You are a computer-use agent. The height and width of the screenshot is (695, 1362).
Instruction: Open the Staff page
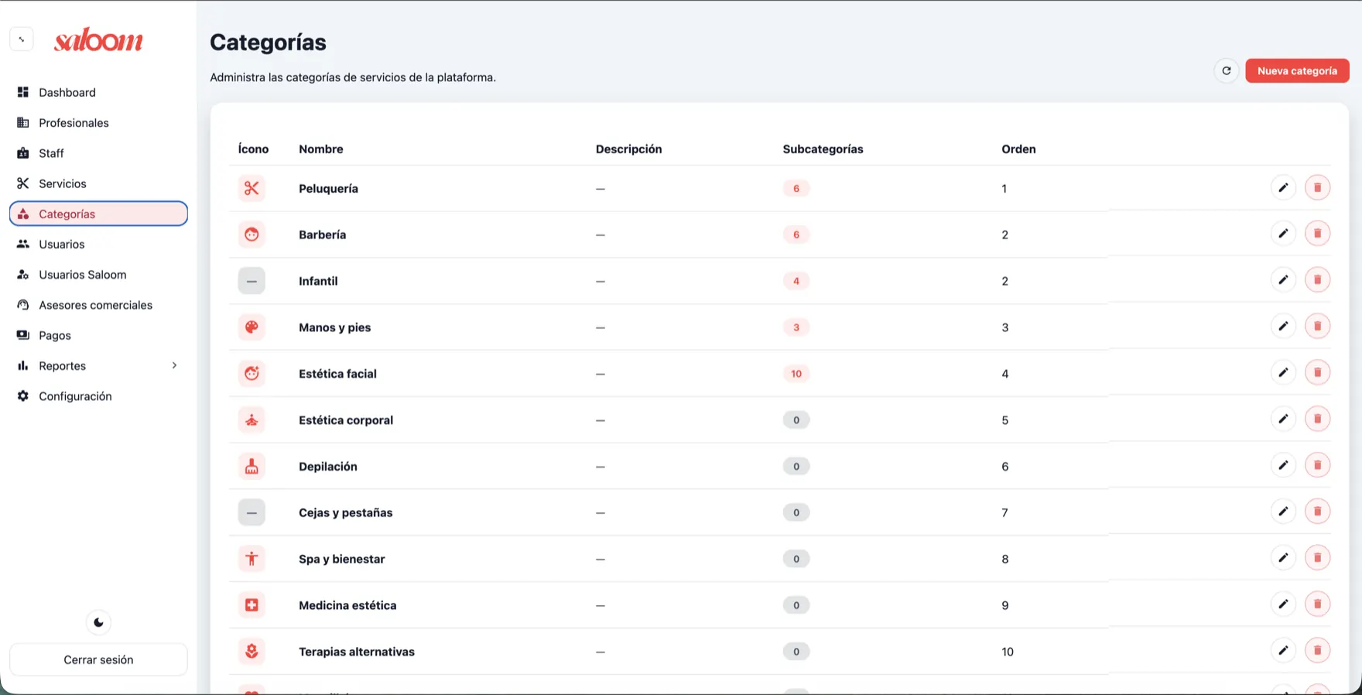click(98, 153)
